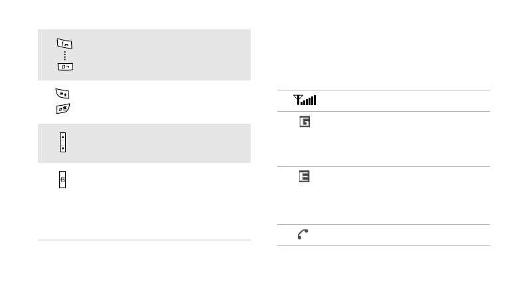Select the hash (#) key icon

(x=63, y=108)
